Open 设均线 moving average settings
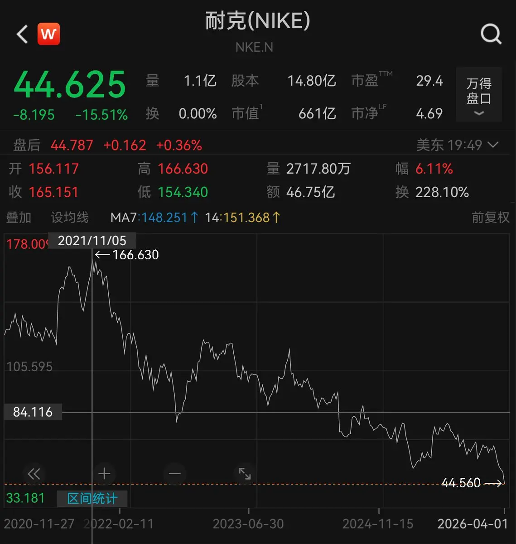Image resolution: width=516 pixels, height=544 pixels. click(x=69, y=218)
